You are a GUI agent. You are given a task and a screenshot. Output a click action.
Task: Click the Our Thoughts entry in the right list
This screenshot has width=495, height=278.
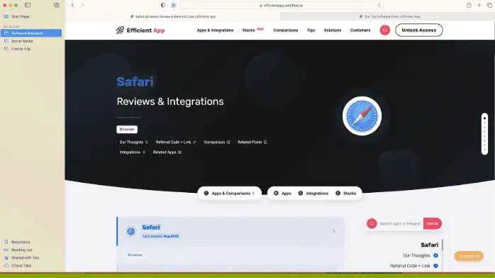click(416, 255)
